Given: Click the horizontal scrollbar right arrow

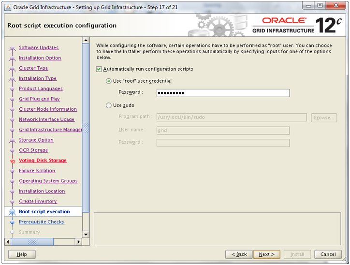Looking at the screenshot, I should tap(78, 242).
